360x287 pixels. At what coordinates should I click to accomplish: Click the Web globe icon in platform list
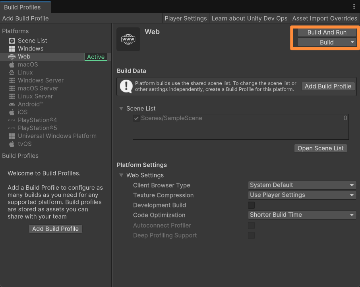point(12,57)
